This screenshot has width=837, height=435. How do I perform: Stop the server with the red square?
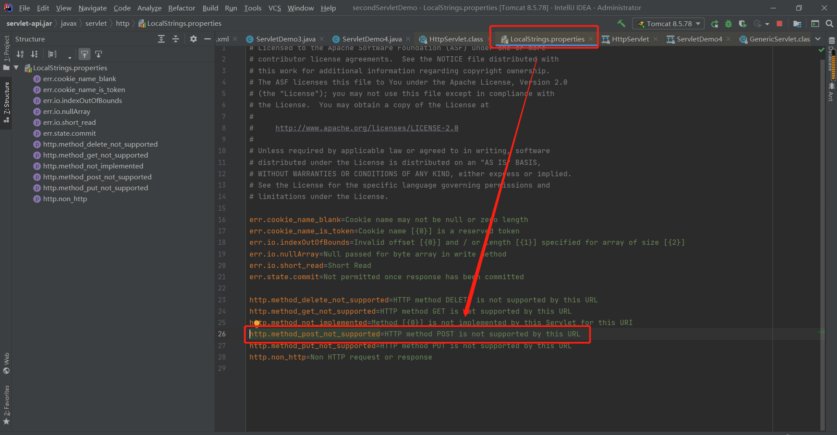click(x=779, y=24)
